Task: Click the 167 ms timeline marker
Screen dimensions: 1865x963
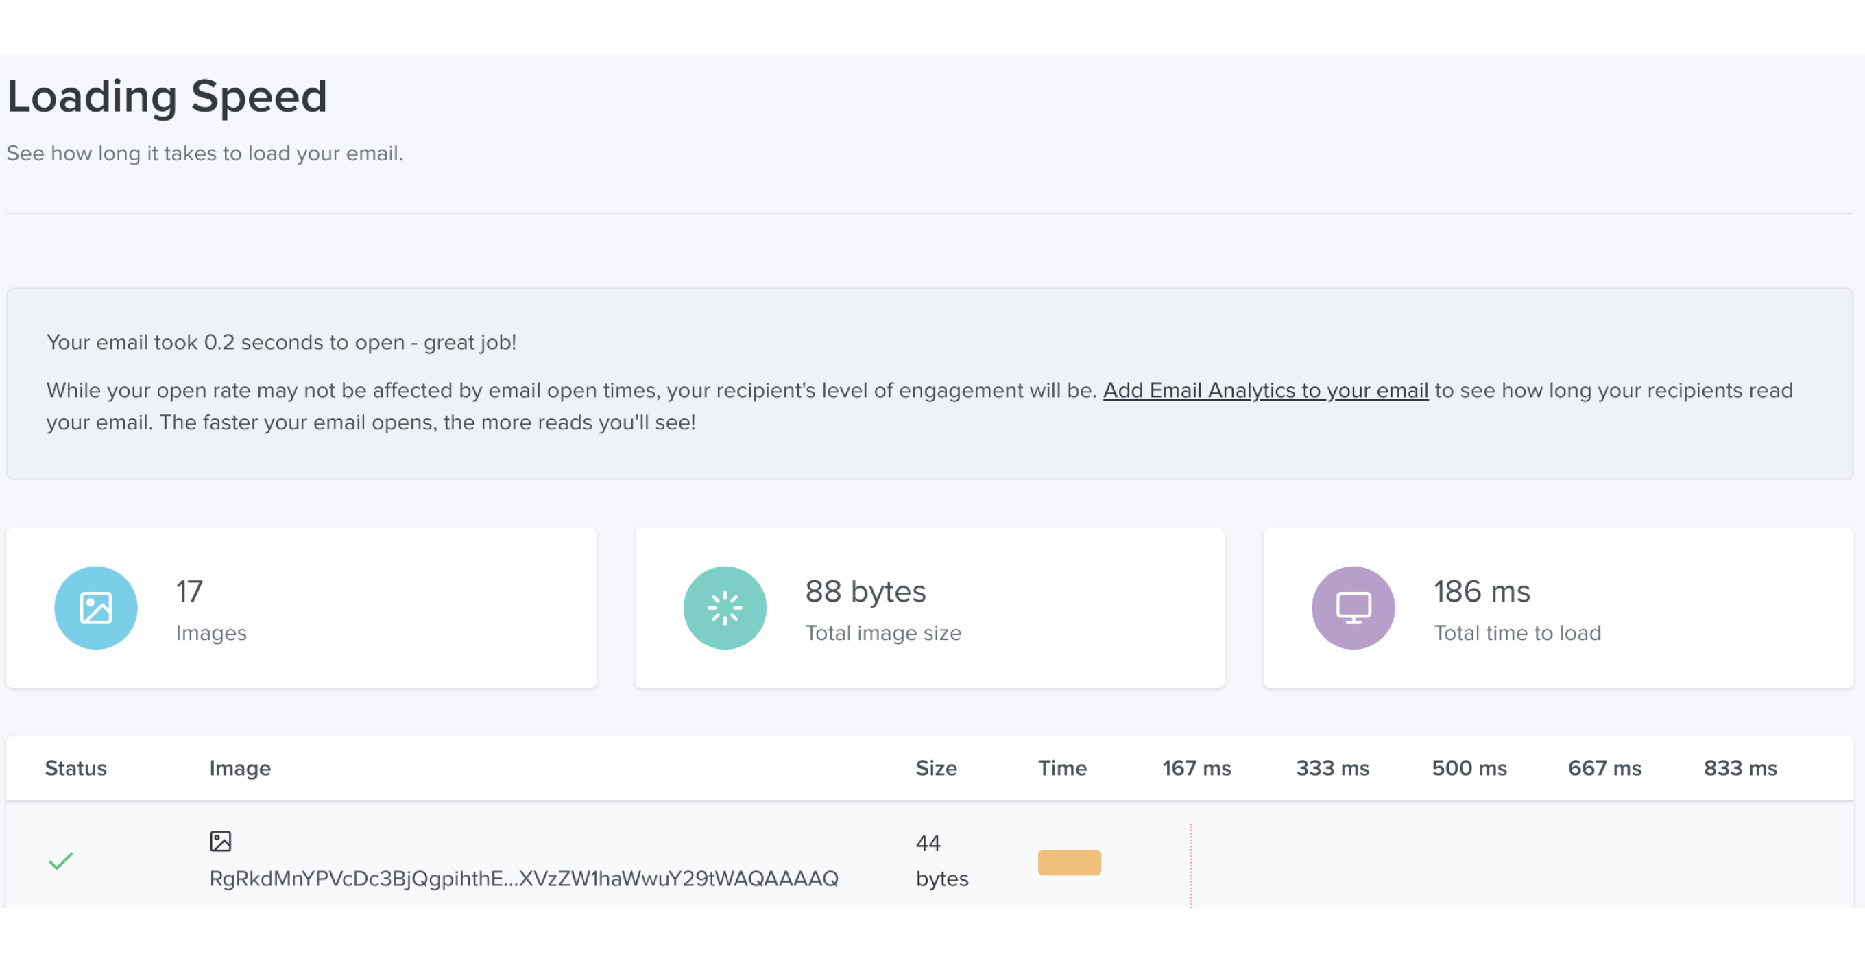Action: (1196, 768)
